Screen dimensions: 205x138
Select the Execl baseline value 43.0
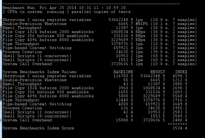[128, 84]
